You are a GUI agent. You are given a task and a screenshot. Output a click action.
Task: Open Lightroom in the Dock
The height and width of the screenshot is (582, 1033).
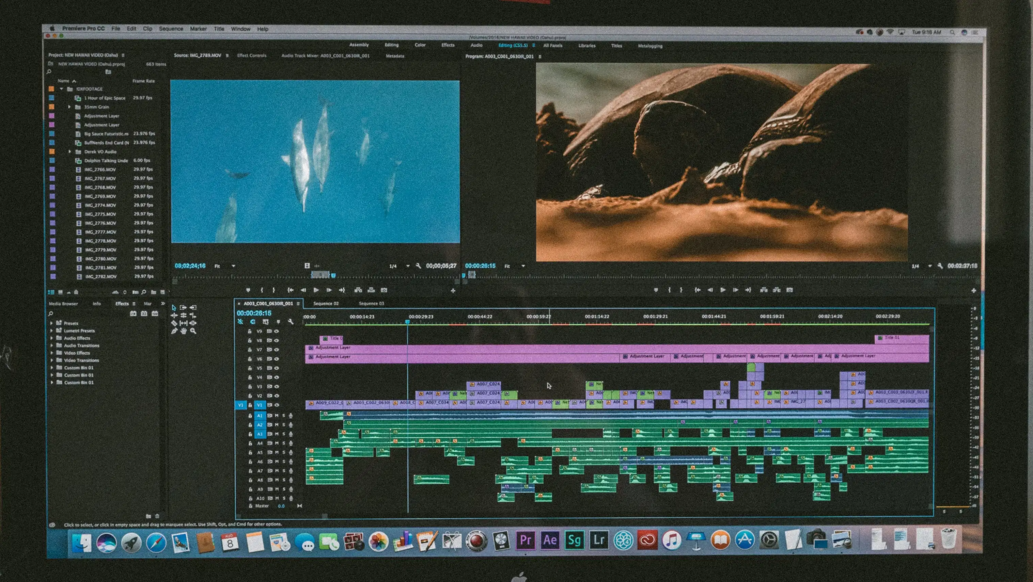click(599, 540)
